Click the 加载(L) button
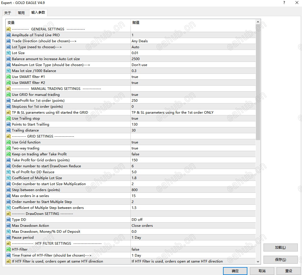 click(x=280, y=247)
